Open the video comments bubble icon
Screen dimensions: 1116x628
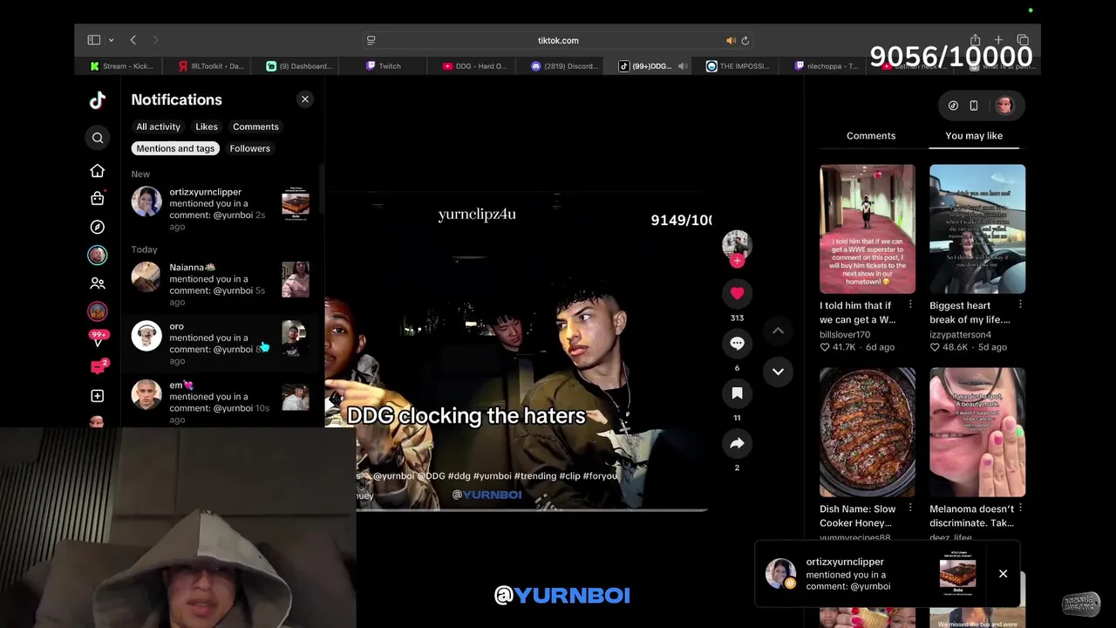(x=737, y=344)
